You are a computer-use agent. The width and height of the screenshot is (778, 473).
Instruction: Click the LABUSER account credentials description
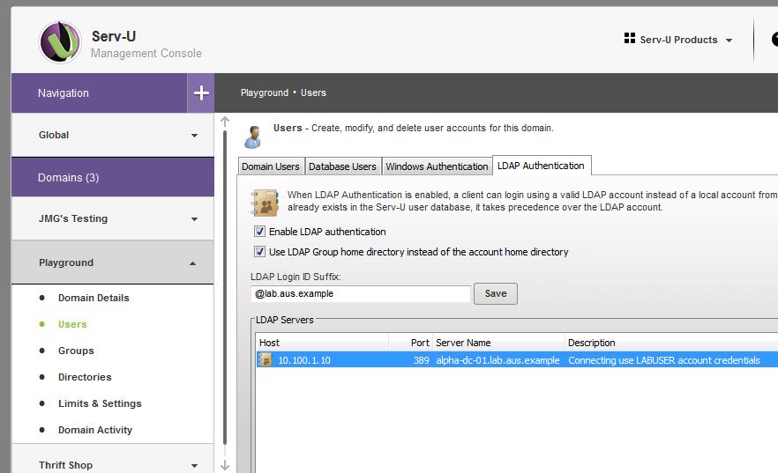(x=664, y=360)
